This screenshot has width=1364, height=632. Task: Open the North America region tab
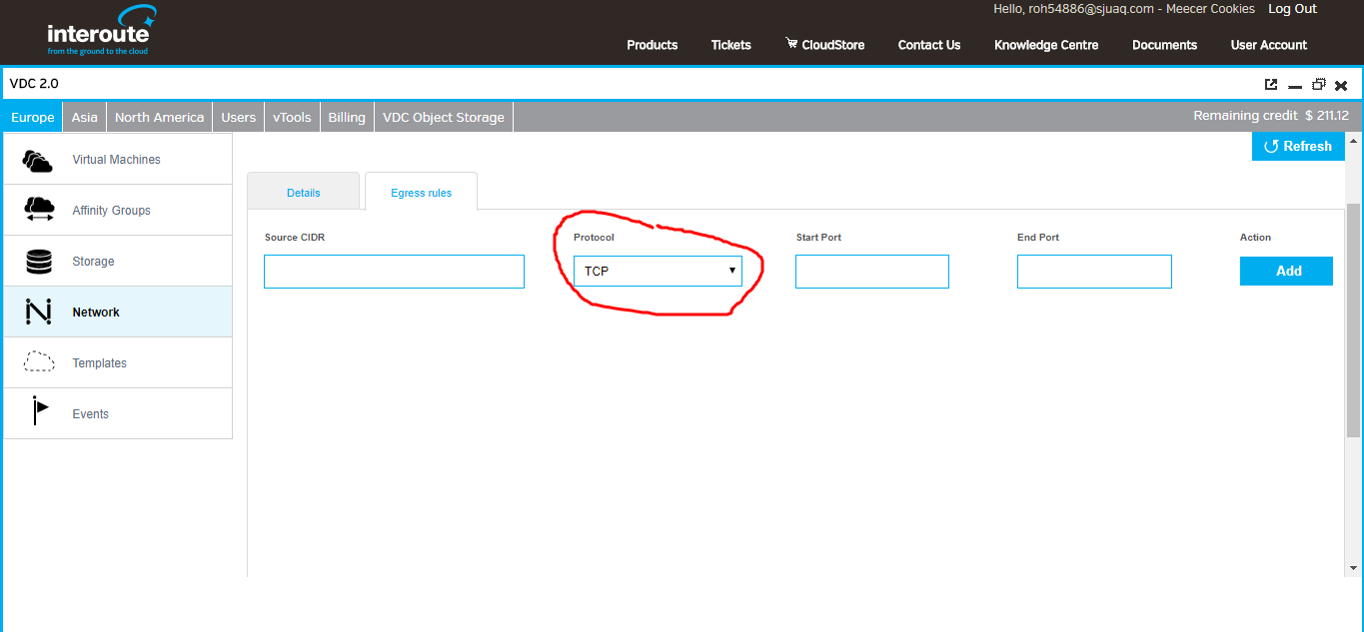click(159, 117)
